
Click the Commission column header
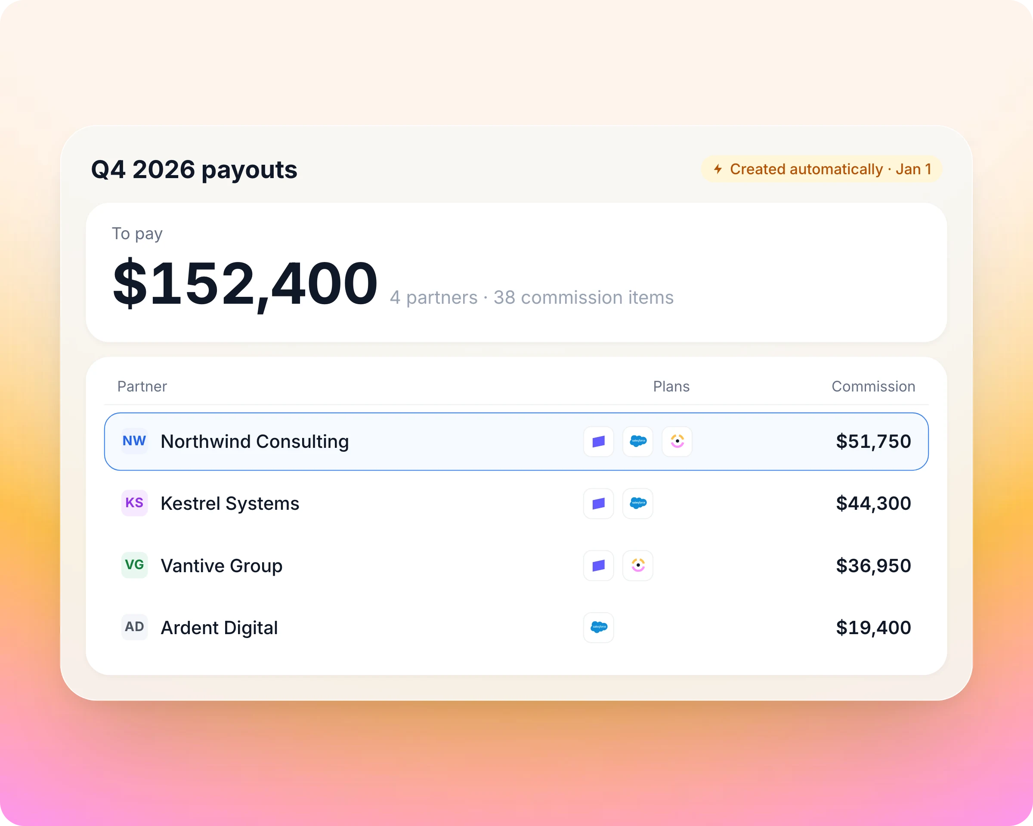(873, 386)
